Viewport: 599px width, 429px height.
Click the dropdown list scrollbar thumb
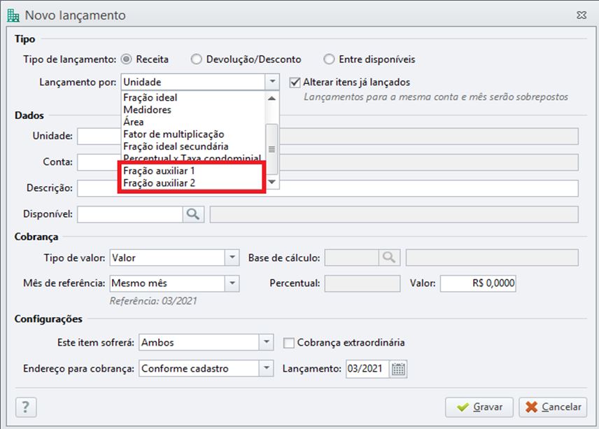coord(272,149)
